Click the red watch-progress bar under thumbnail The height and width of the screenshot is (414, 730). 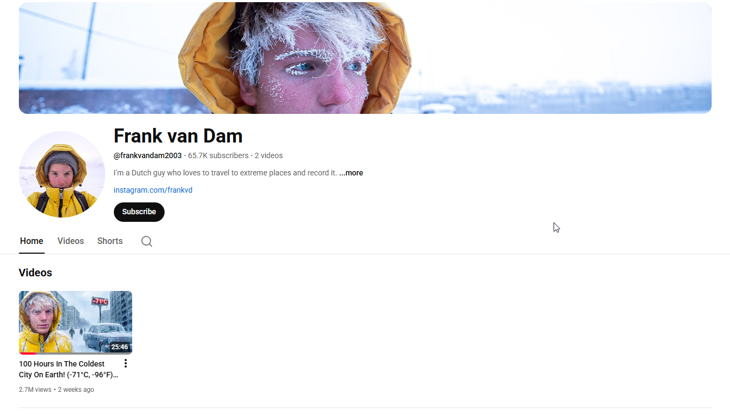pyautogui.click(x=28, y=354)
